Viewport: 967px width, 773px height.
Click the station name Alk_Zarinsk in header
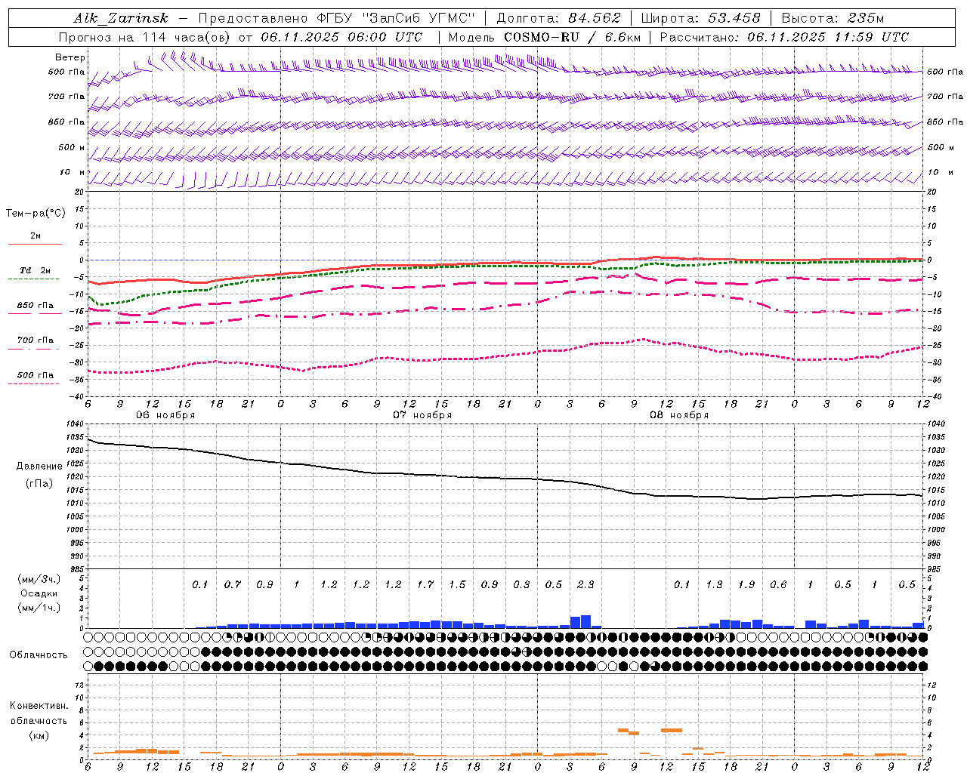point(122,18)
